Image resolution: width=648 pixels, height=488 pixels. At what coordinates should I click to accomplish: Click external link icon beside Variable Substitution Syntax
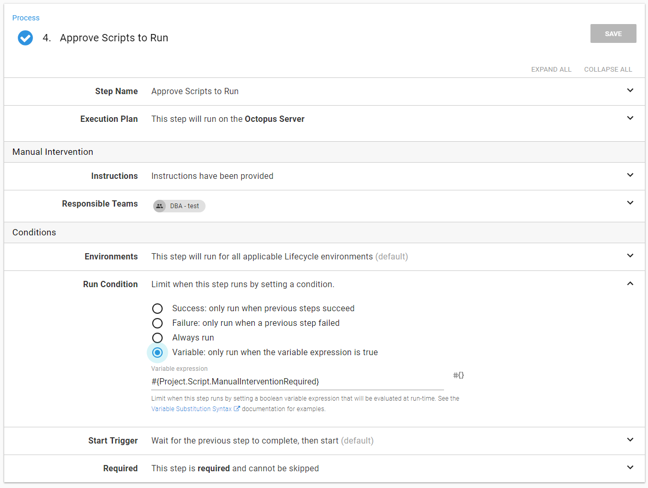click(237, 409)
